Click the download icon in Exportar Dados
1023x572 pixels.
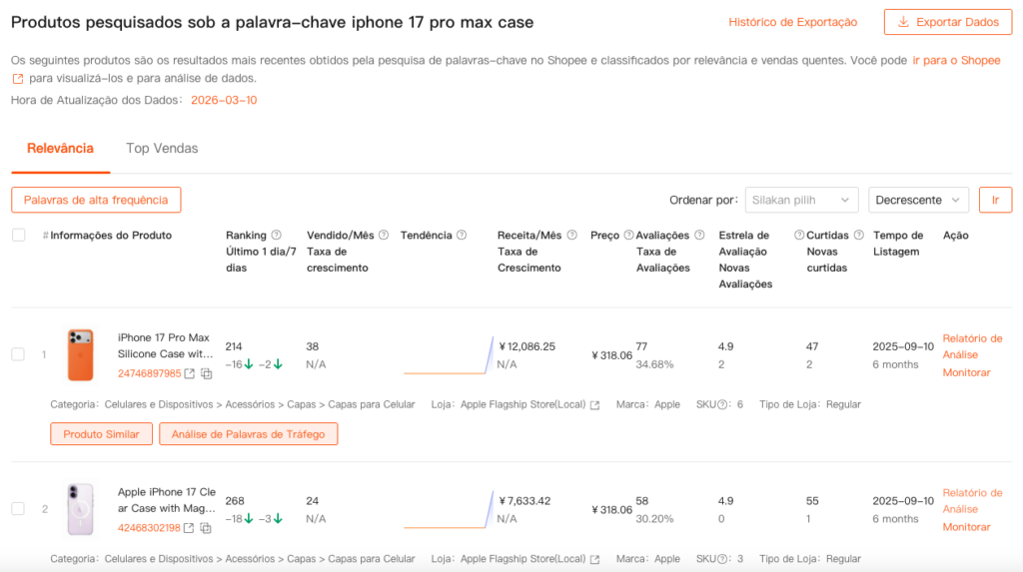903,22
